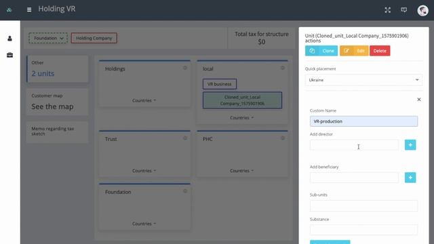Open the chat messages icon in header
This screenshot has width=434, height=244.
404,10
